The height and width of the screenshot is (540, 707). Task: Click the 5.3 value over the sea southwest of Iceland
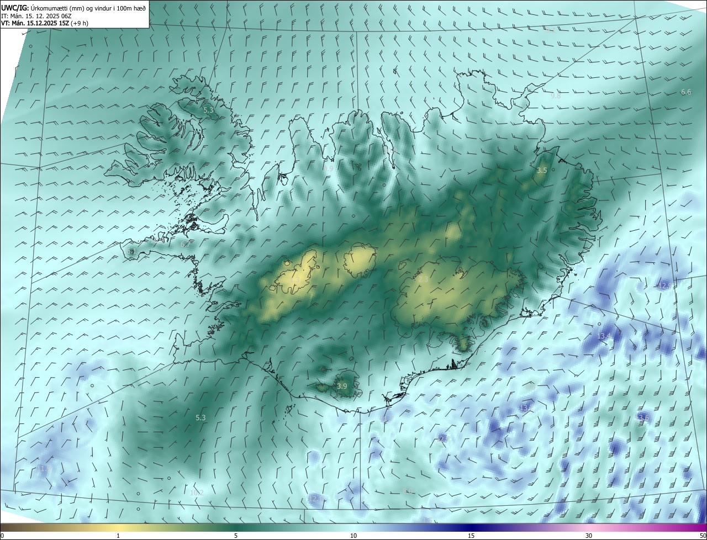coord(201,418)
